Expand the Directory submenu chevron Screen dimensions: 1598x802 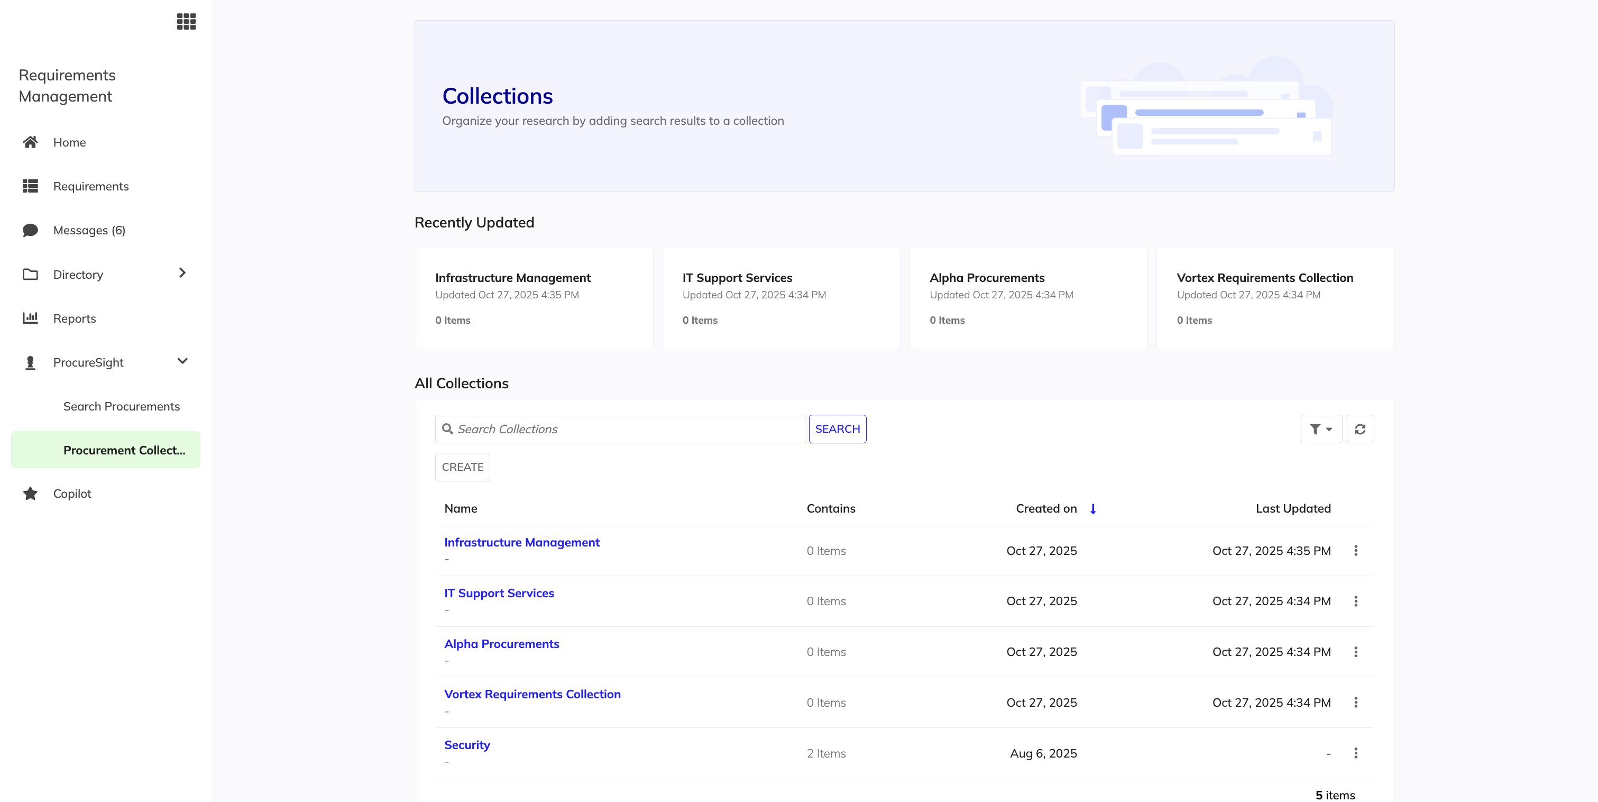tap(182, 273)
